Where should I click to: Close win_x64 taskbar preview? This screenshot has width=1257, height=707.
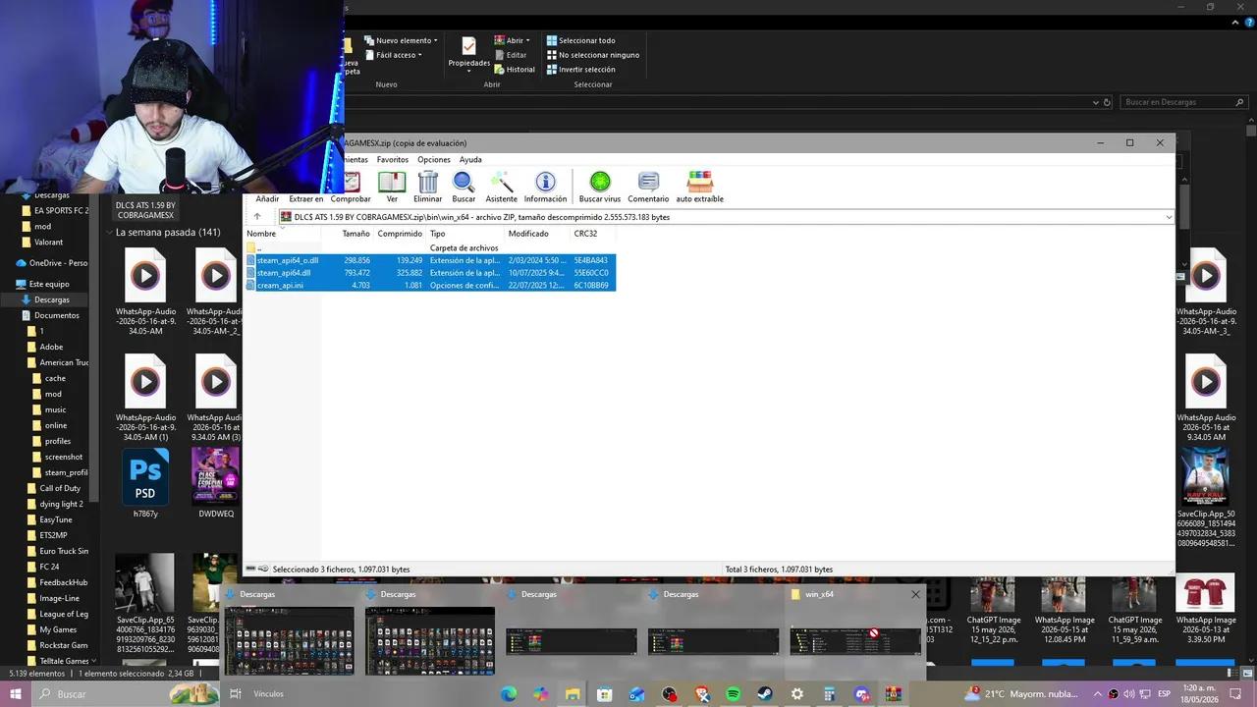(x=915, y=594)
